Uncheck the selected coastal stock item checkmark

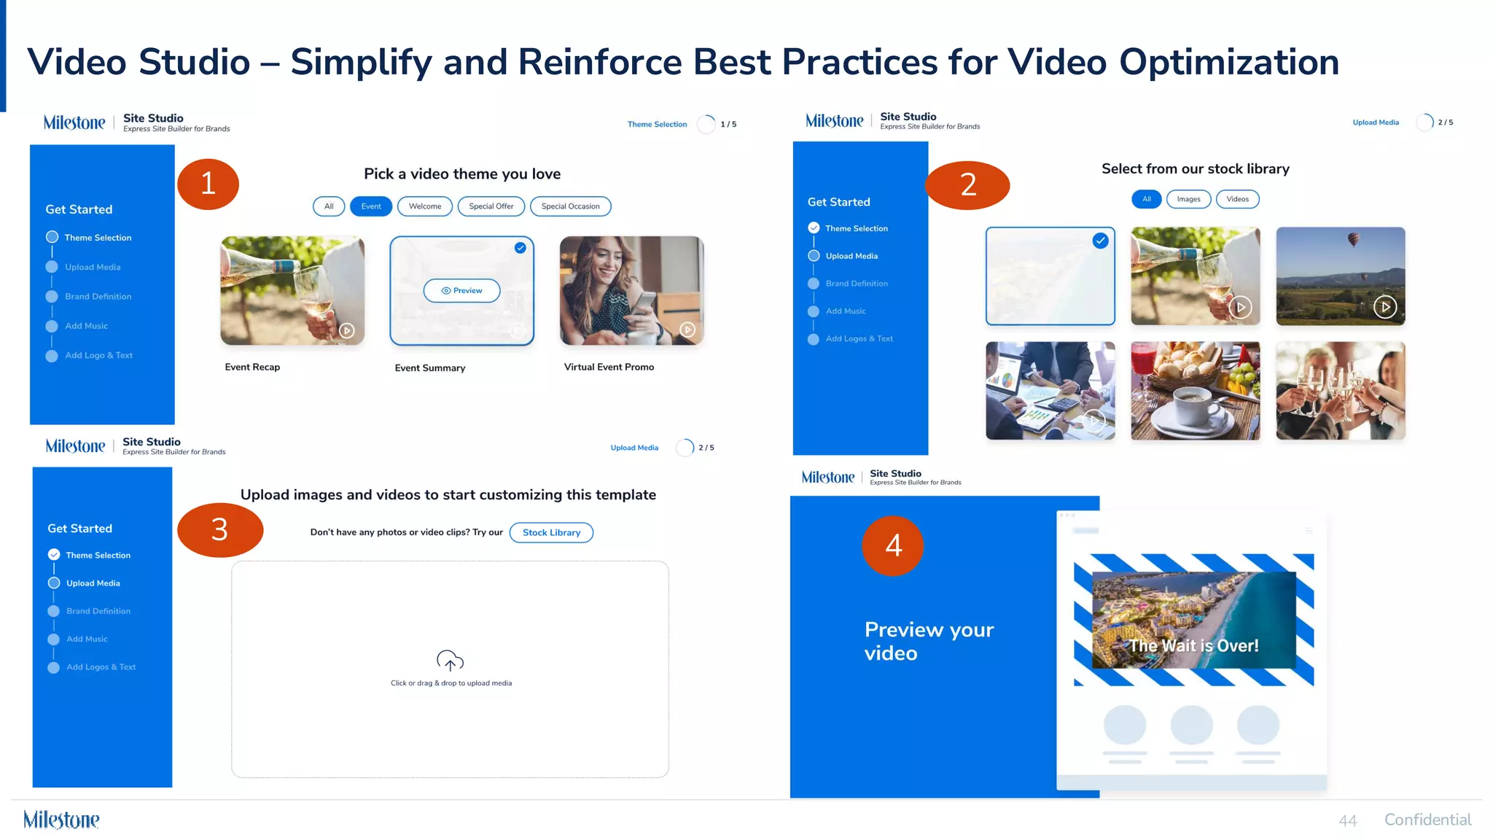[x=1101, y=241]
